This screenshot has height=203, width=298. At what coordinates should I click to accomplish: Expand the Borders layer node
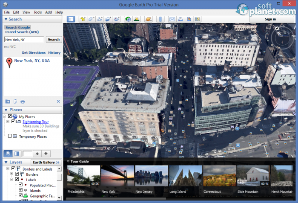11,174
